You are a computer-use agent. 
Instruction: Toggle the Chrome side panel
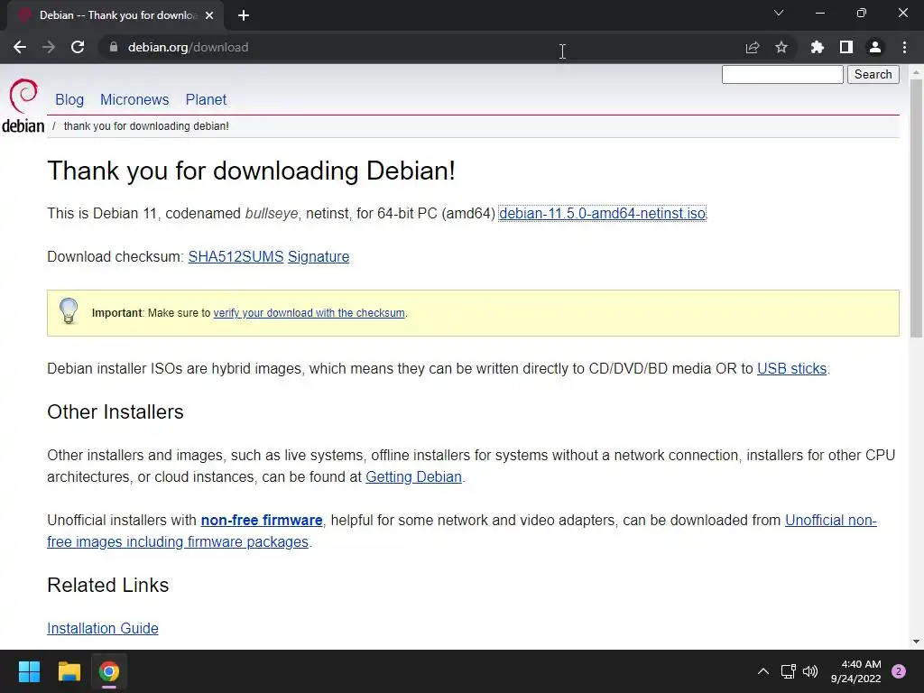(x=846, y=47)
